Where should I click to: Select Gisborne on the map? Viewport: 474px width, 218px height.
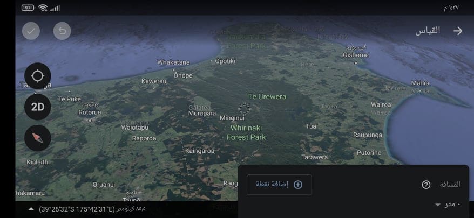[356, 55]
